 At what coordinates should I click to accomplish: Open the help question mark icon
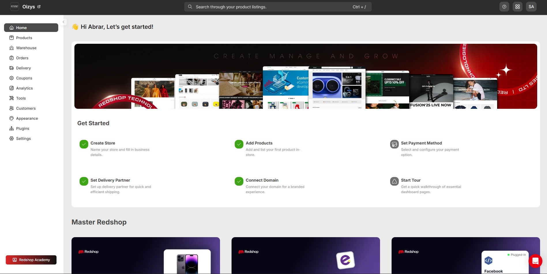click(x=504, y=7)
